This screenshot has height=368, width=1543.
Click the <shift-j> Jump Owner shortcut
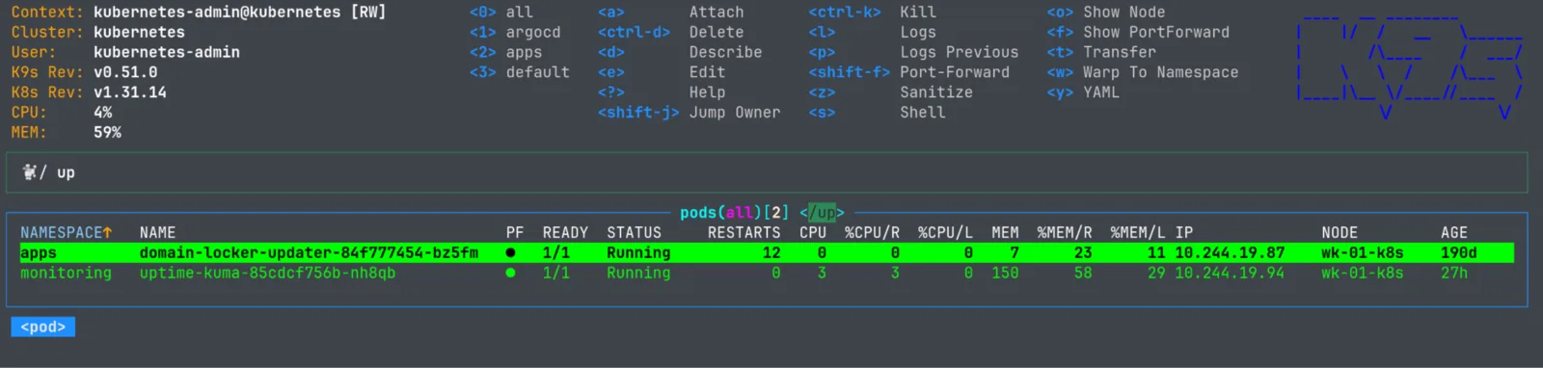689,113
